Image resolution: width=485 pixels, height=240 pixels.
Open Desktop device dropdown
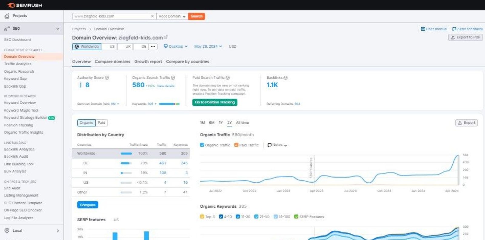[x=176, y=46]
